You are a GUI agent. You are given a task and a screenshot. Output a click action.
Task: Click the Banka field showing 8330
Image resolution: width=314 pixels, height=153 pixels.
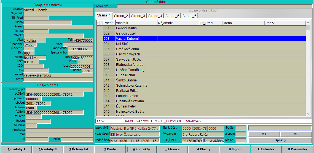point(87,71)
